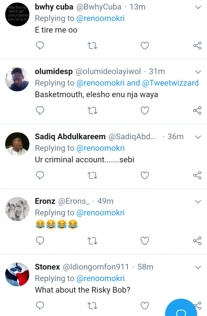
Task: Like Eronz's laughing emoji tweet
Action: coord(145,241)
